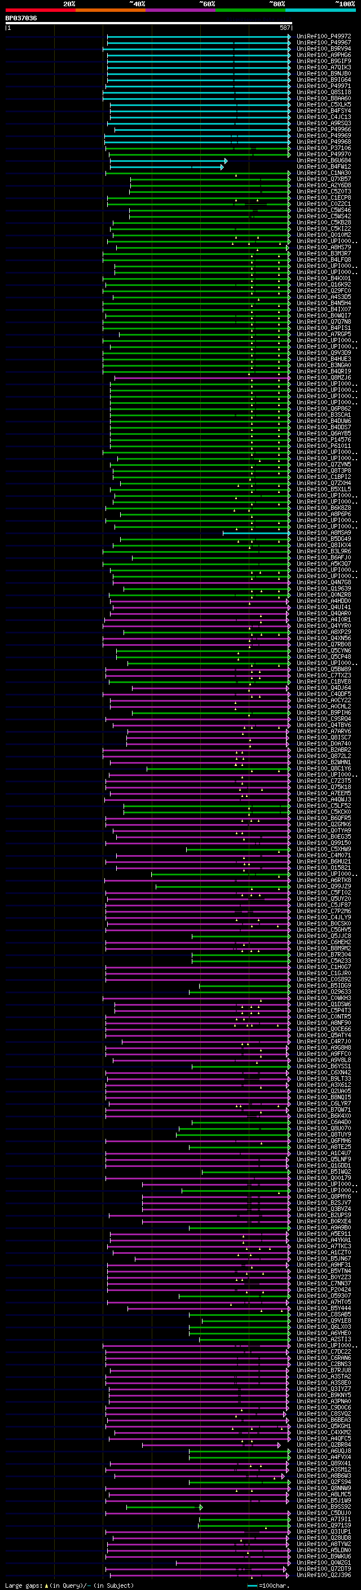Screen dimensions: 361x1590
Task: Select the UniRef100_Q8S1I8 label
Action: (x=323, y=92)
